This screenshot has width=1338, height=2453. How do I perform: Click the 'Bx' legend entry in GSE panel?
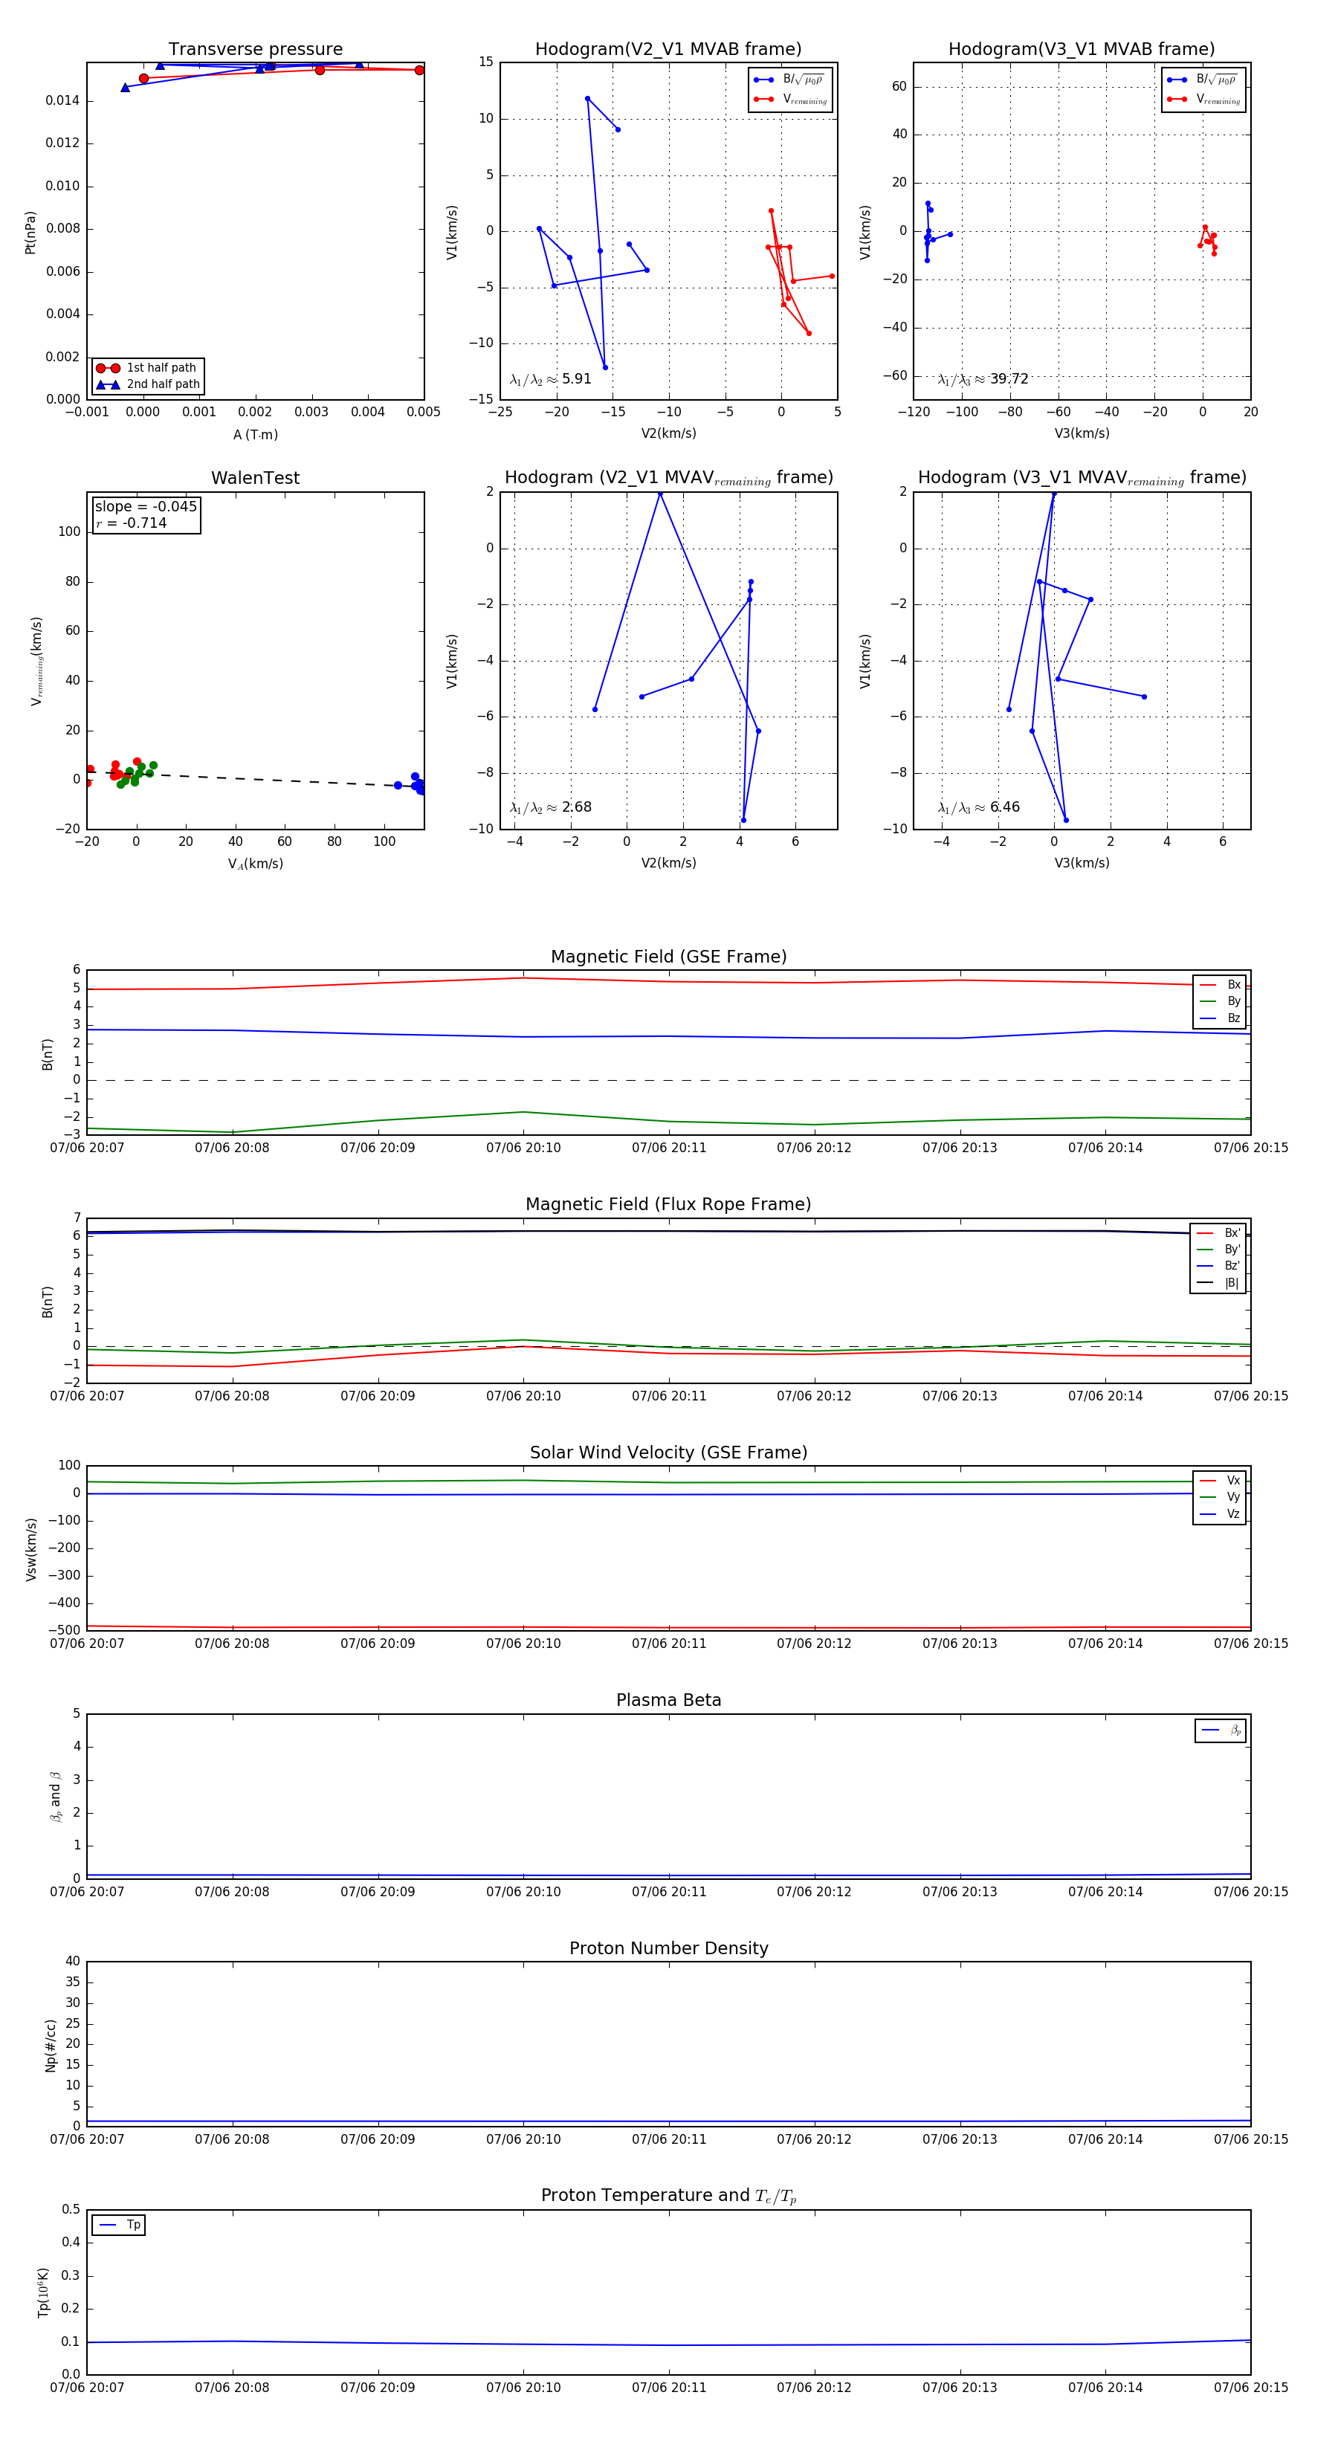1220,985
